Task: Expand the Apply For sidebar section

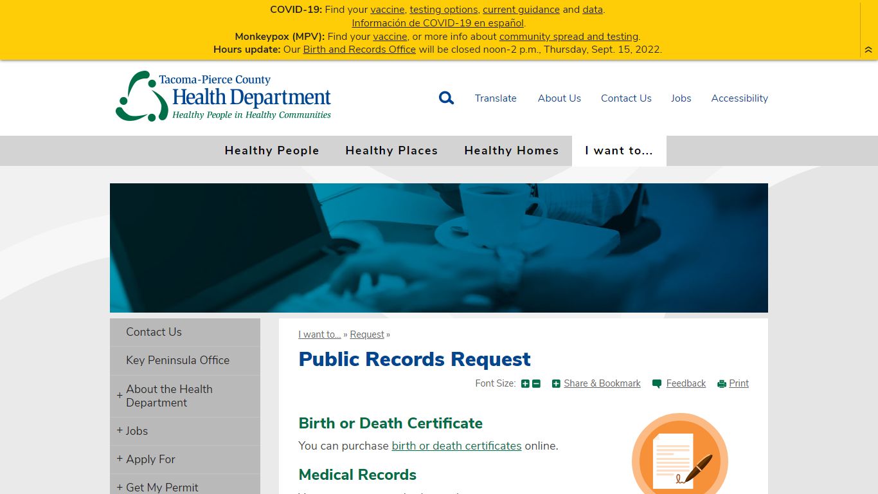Action: (x=120, y=459)
